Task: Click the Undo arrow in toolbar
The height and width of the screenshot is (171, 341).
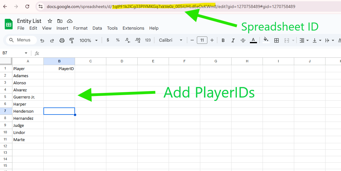Action: [x=42, y=40]
